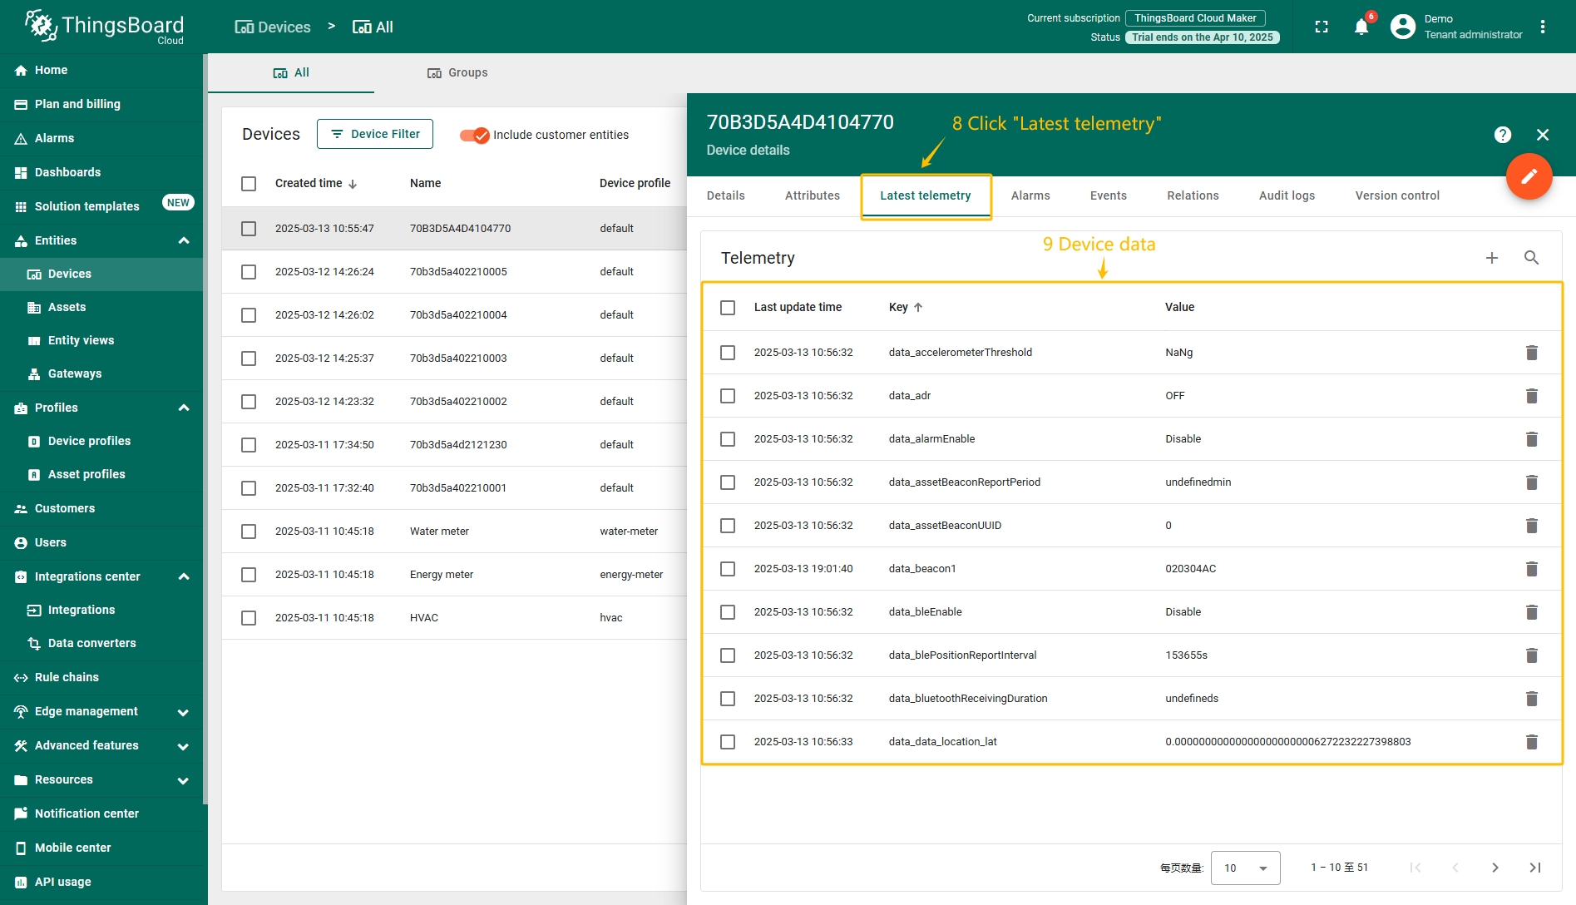Click the orange pencil edit button
Image resolution: width=1576 pixels, height=905 pixels.
(1529, 176)
